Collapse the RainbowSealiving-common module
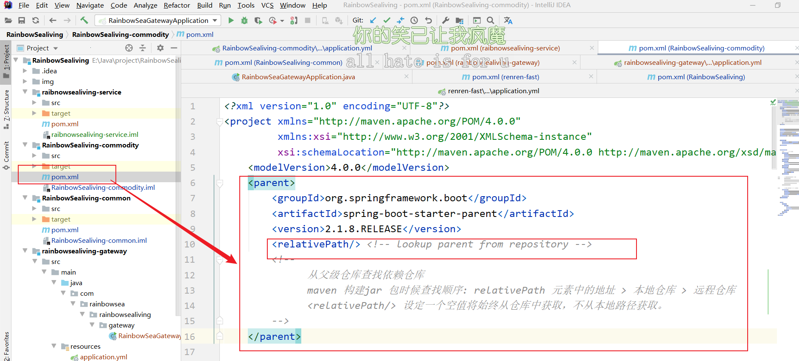 [x=25, y=198]
